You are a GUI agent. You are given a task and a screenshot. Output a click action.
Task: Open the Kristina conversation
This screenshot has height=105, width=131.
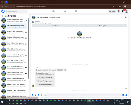pyautogui.click(x=14, y=73)
